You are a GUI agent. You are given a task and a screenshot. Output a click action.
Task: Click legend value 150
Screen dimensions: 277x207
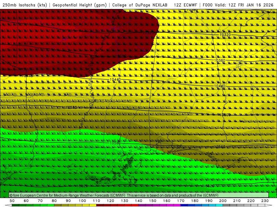pos(153,201)
